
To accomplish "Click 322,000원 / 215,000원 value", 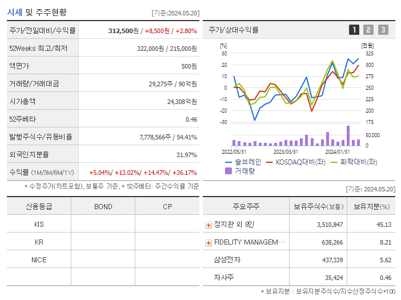I will 167,49.
